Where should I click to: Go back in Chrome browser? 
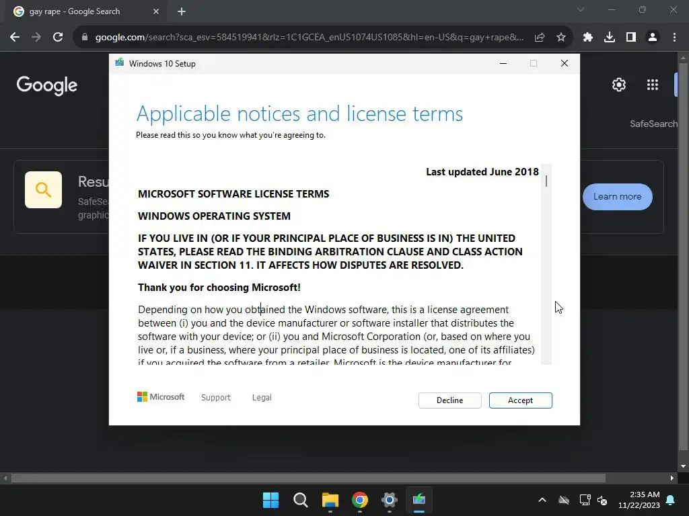click(x=15, y=38)
